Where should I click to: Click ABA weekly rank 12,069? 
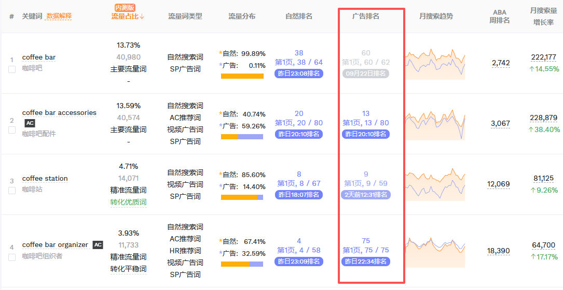[498, 184]
